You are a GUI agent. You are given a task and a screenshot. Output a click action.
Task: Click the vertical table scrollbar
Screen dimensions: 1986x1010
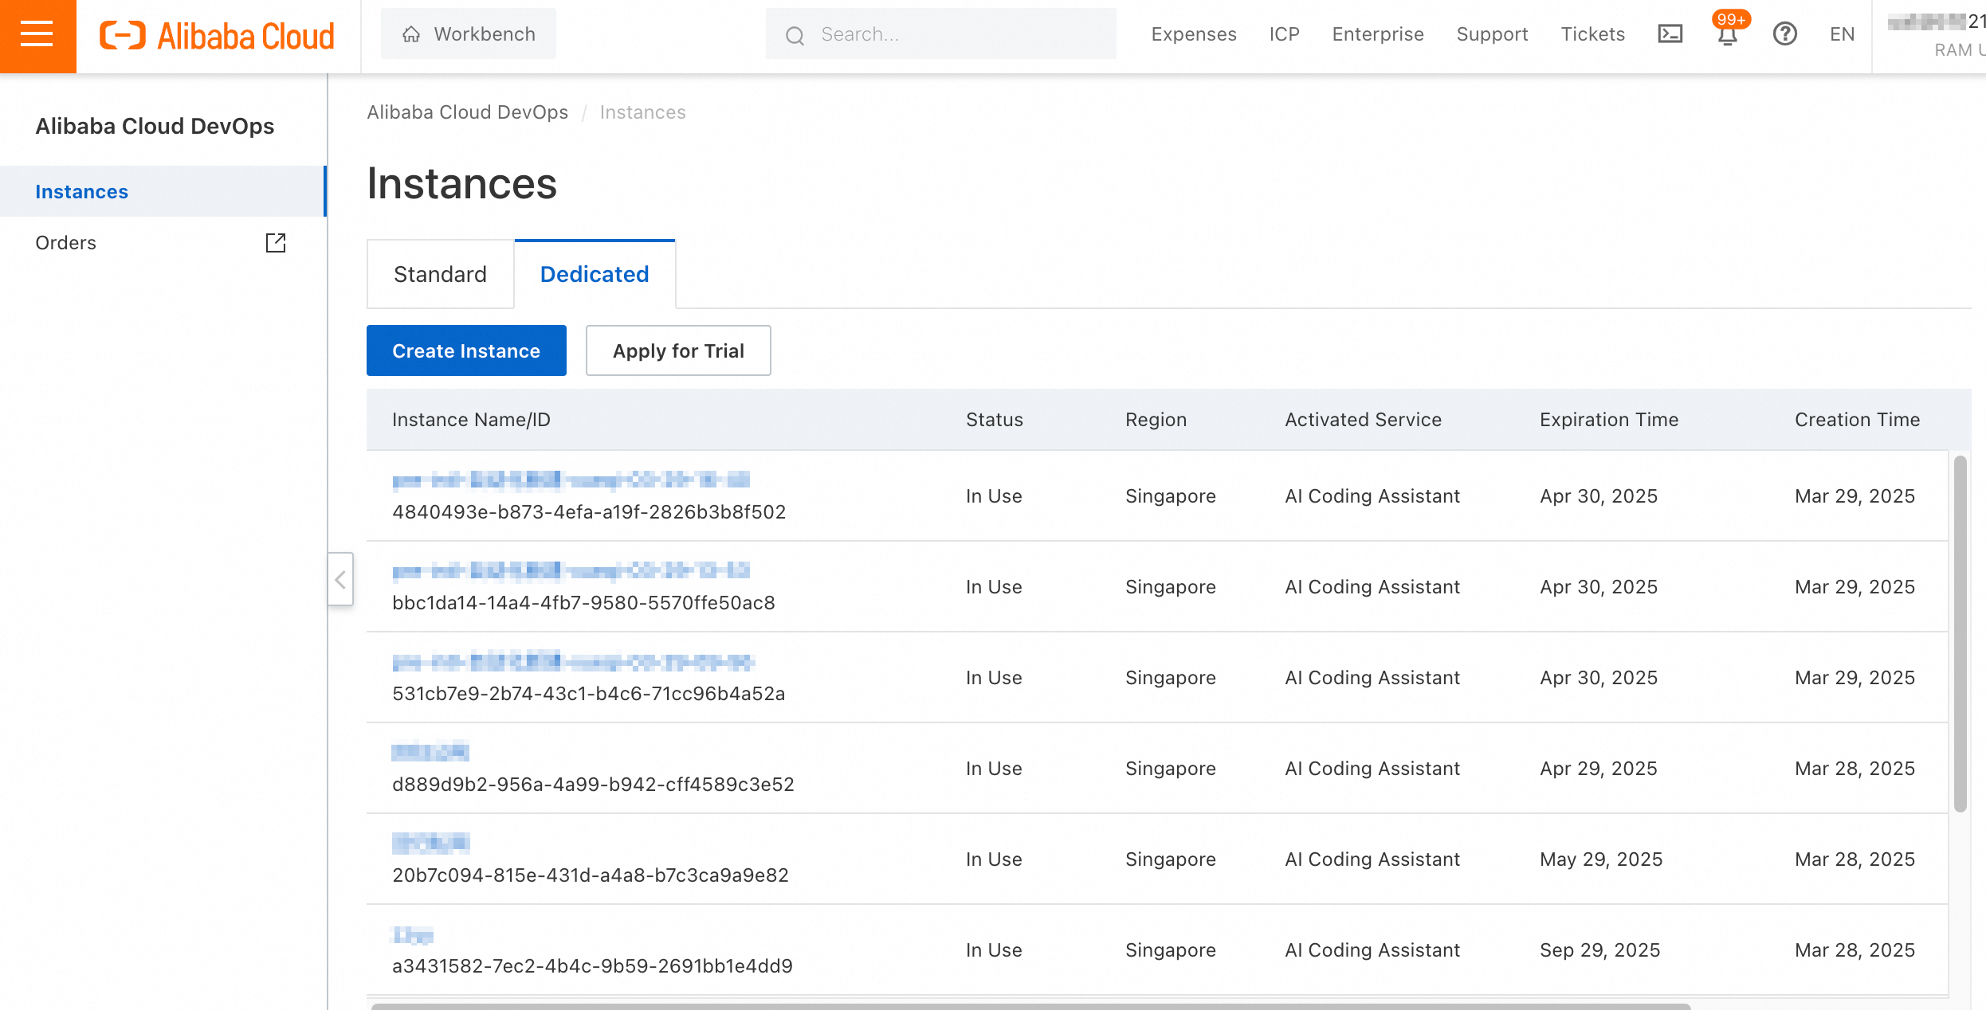tap(1960, 634)
